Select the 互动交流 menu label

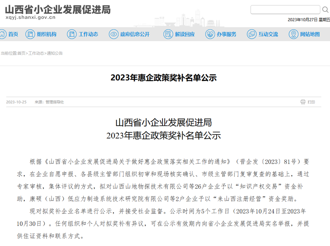268,34
